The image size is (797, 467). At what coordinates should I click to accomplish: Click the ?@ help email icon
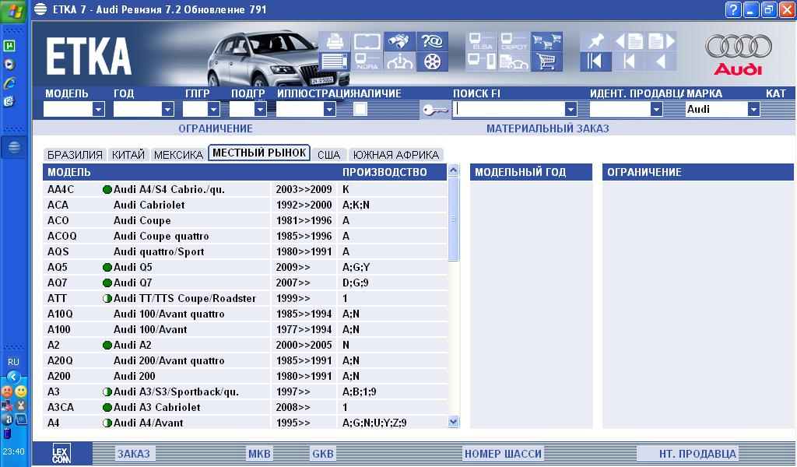[x=433, y=41]
